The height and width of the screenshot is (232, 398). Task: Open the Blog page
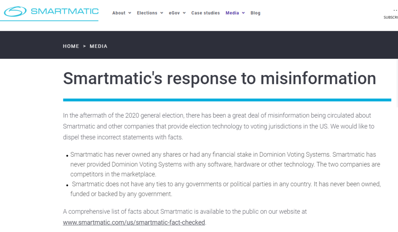pyautogui.click(x=255, y=13)
